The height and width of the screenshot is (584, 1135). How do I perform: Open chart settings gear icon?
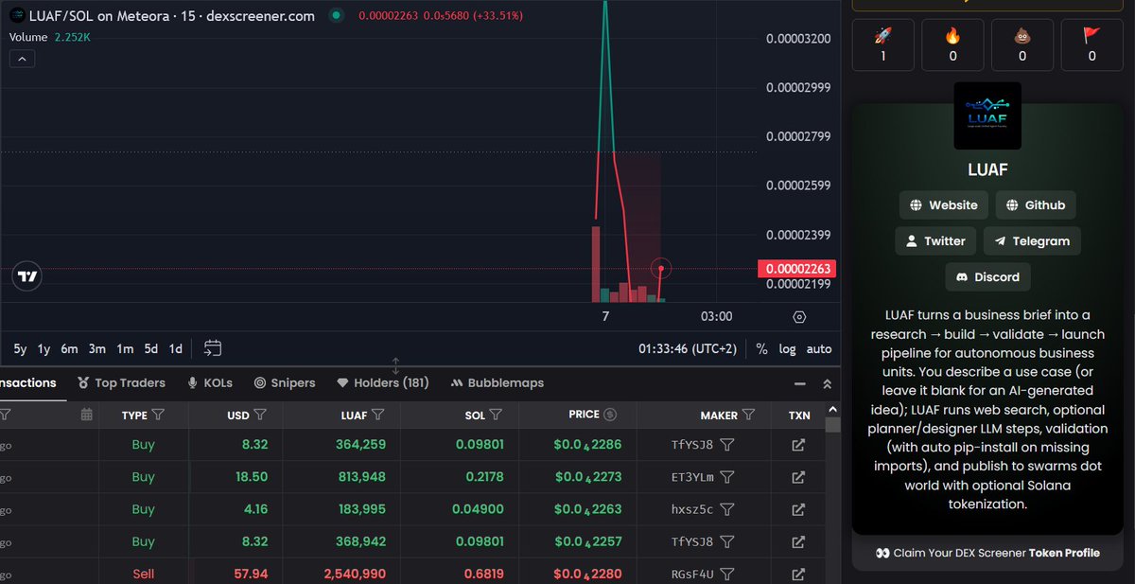point(799,316)
